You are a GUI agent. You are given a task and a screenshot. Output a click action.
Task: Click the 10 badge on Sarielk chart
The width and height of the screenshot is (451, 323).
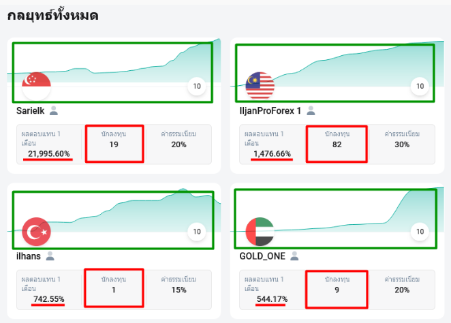(197, 86)
